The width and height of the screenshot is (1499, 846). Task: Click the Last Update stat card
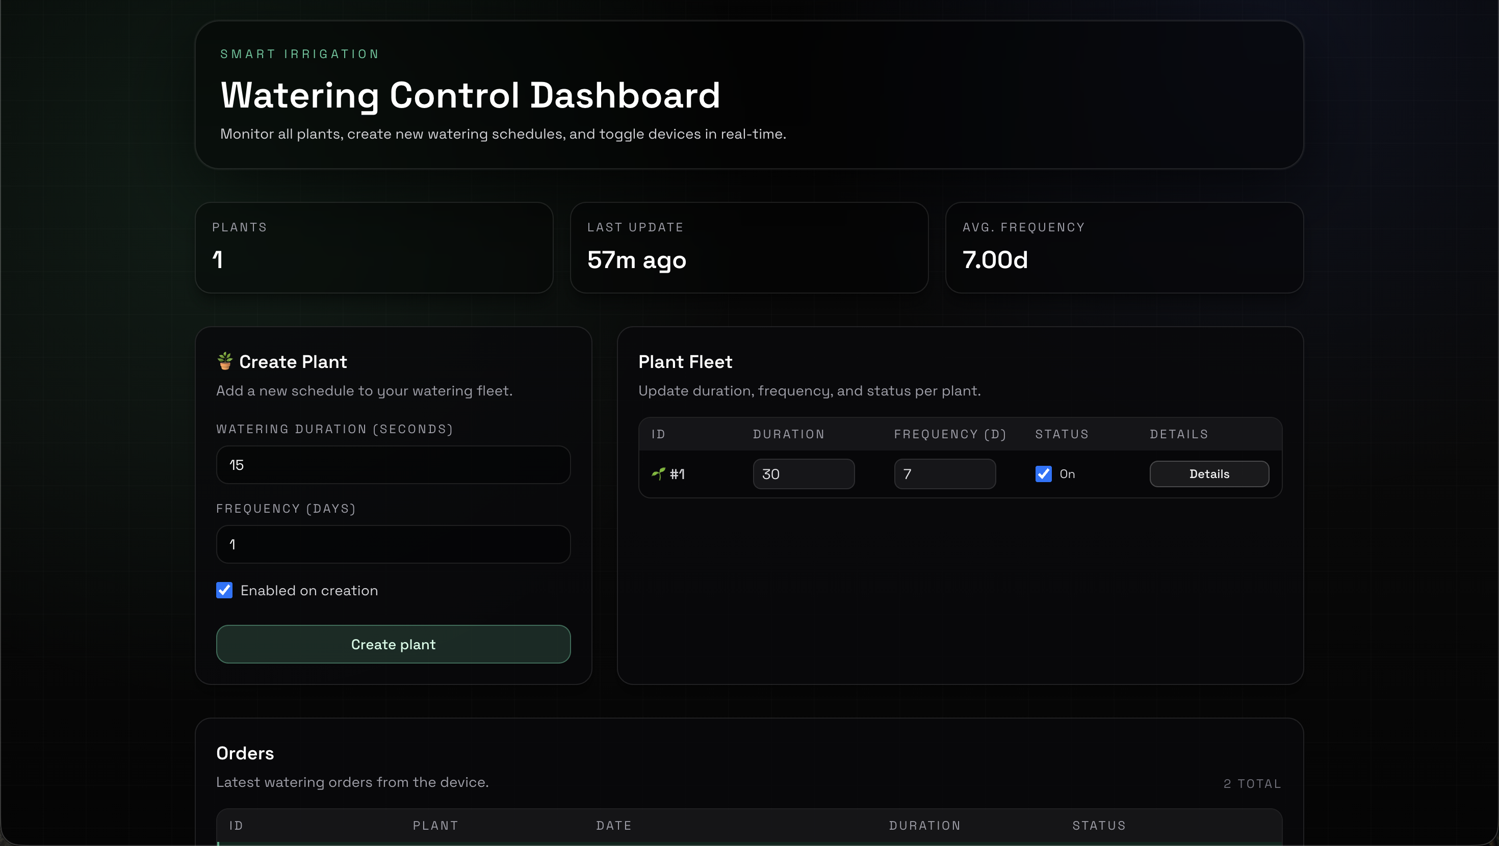[748, 247]
